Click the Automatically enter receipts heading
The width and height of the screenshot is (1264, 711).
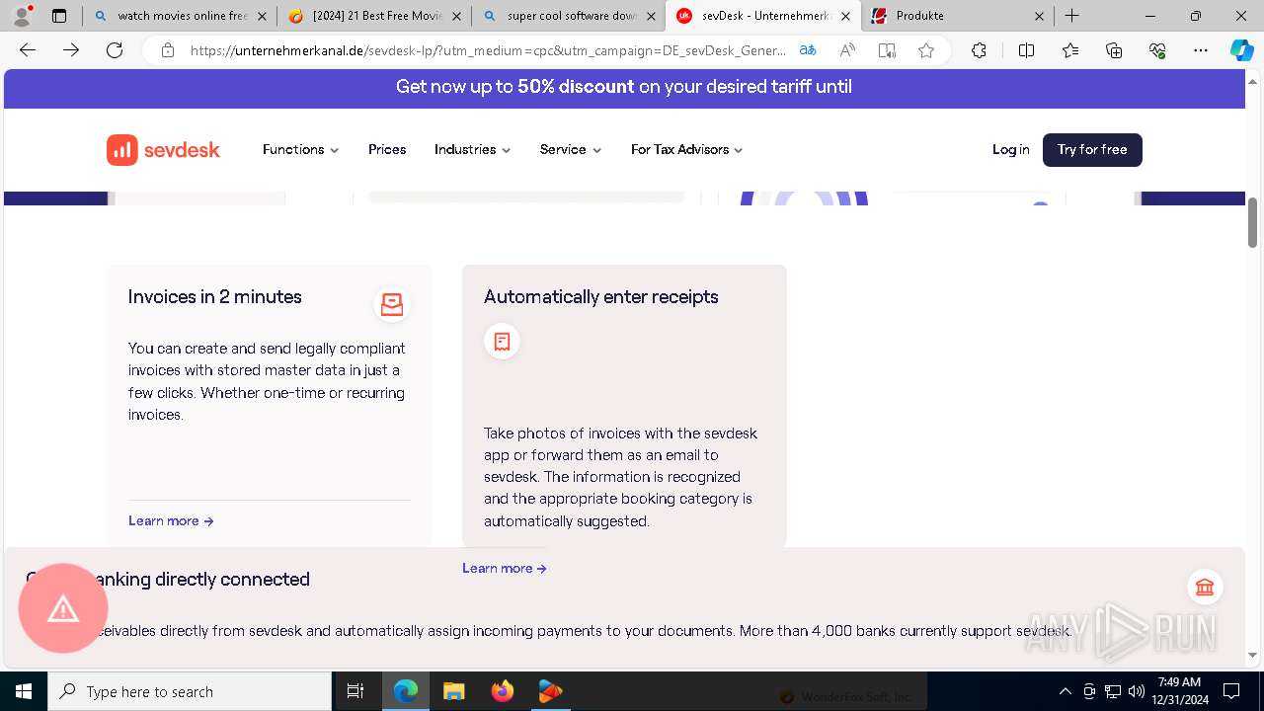point(601,297)
